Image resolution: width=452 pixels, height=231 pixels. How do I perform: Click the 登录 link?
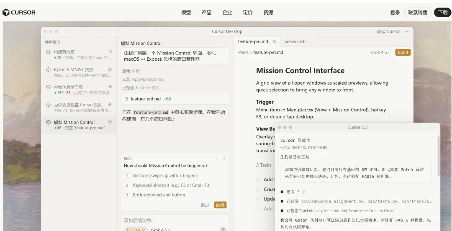tap(395, 13)
